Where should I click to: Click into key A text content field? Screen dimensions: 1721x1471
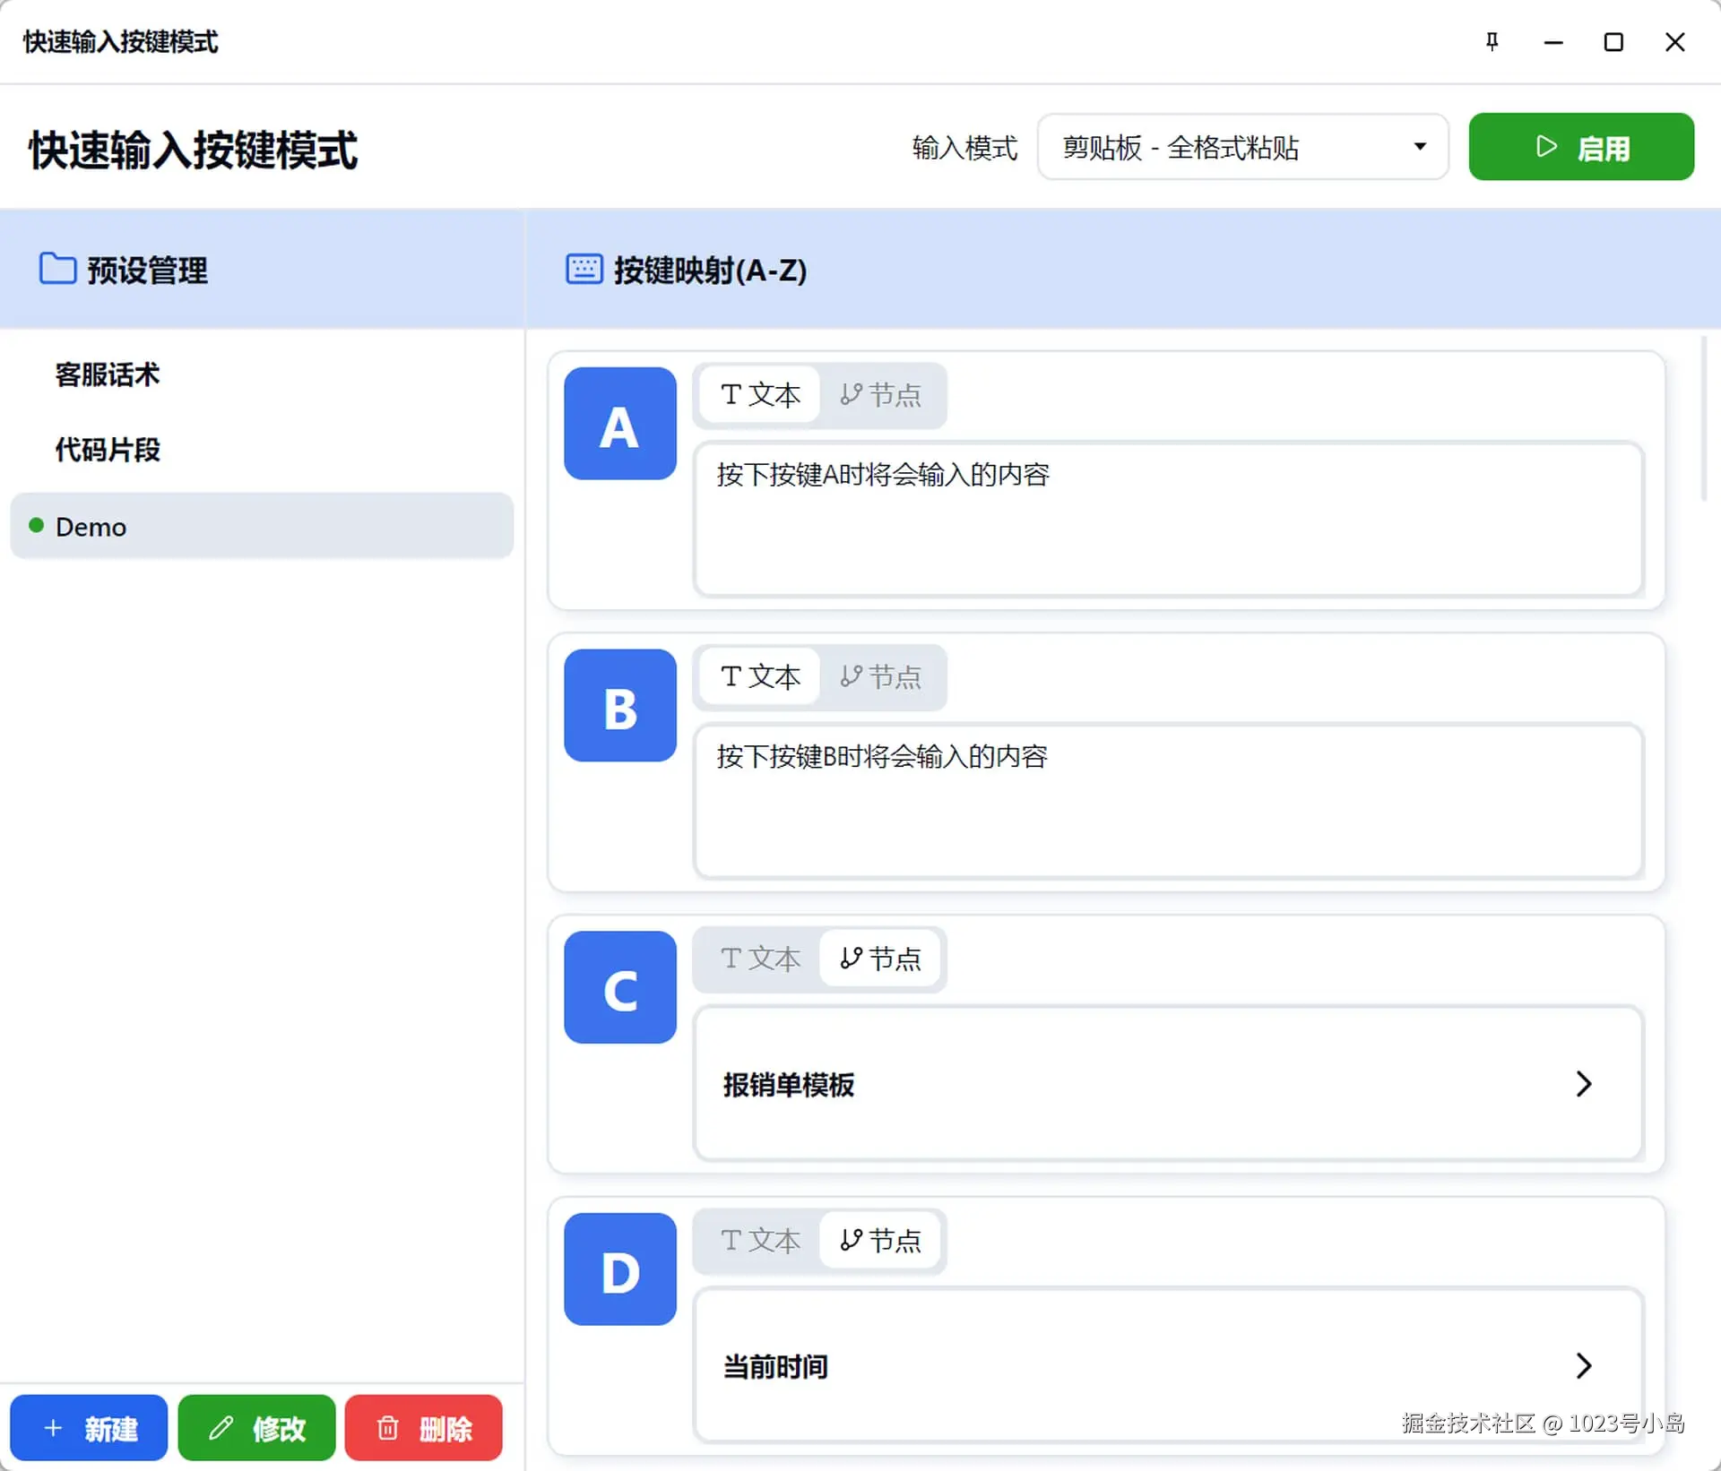click(1168, 520)
